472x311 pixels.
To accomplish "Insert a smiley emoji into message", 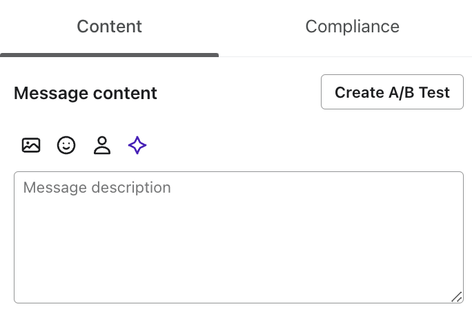I will pyautogui.click(x=66, y=145).
